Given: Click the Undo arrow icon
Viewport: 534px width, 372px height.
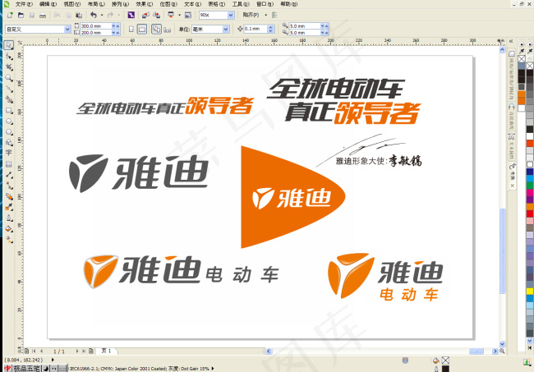Looking at the screenshot, I should pos(94,15).
